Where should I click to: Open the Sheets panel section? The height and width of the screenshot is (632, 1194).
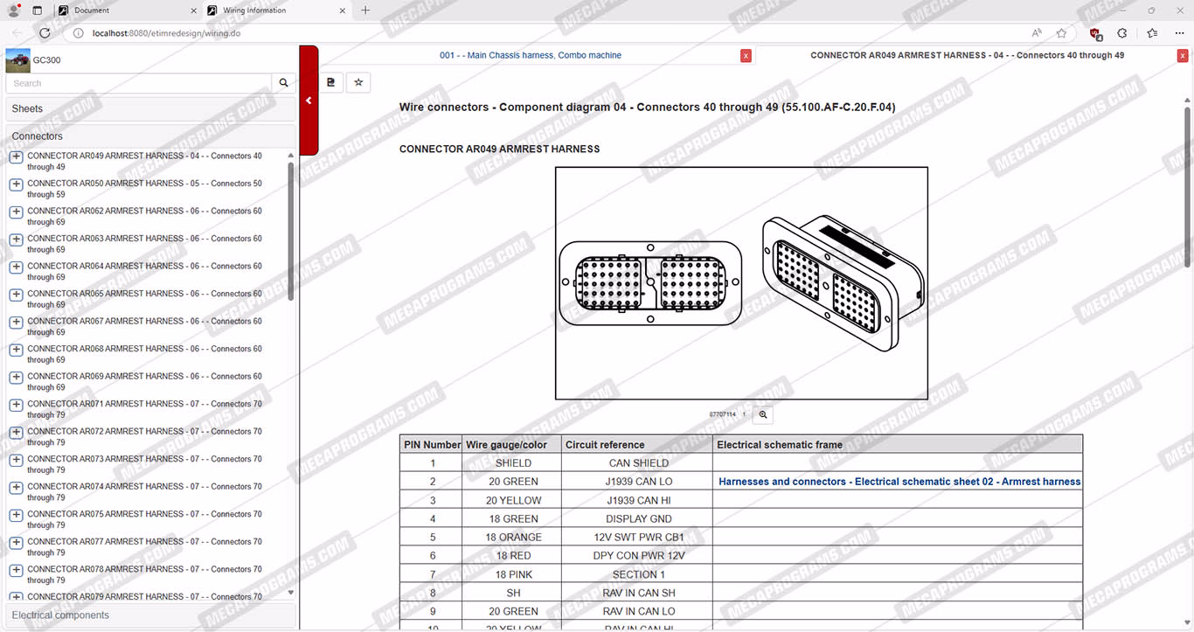[150, 109]
